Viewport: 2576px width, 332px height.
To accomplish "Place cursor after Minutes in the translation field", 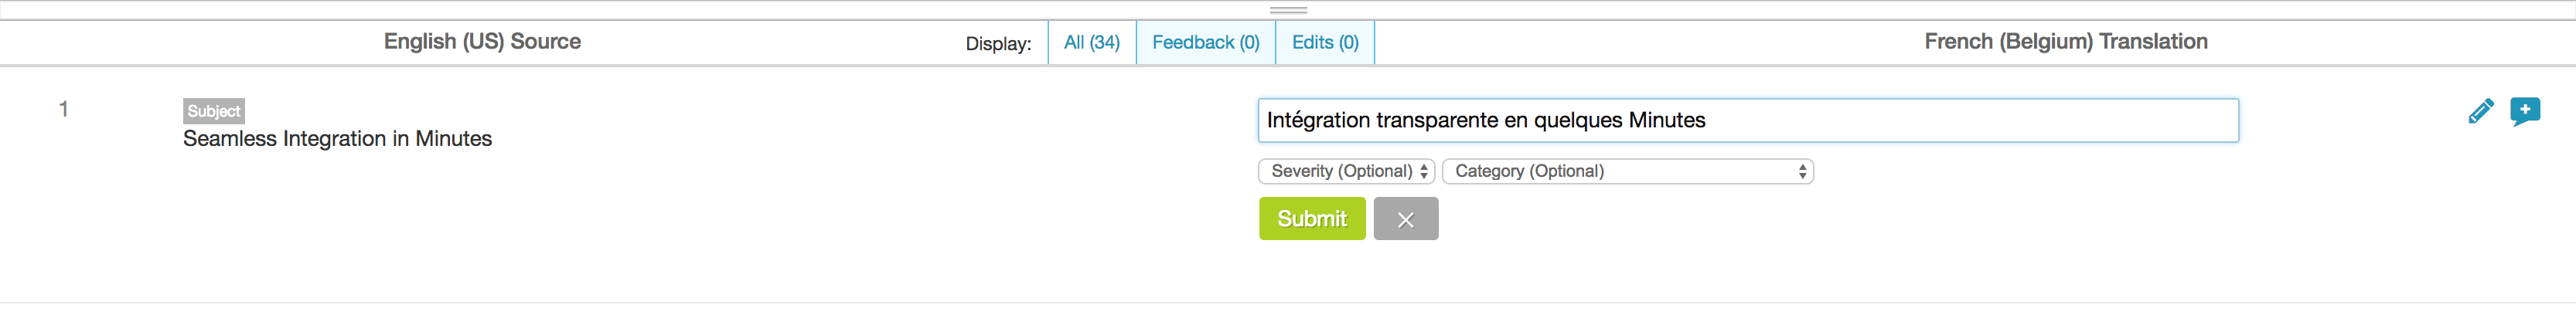I will point(1708,121).
